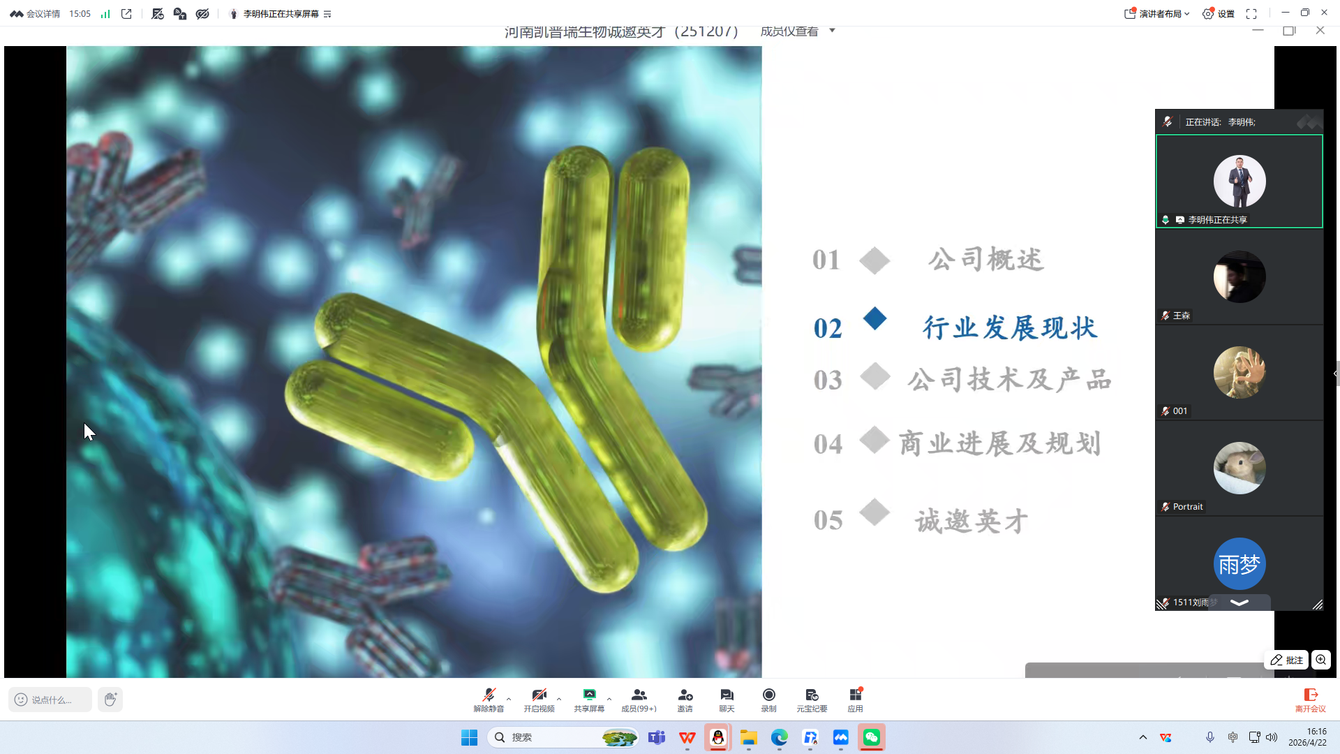Viewport: 1340px width, 754px height.
Task: Click the 离开会议 leave meeting button
Action: coord(1310,699)
